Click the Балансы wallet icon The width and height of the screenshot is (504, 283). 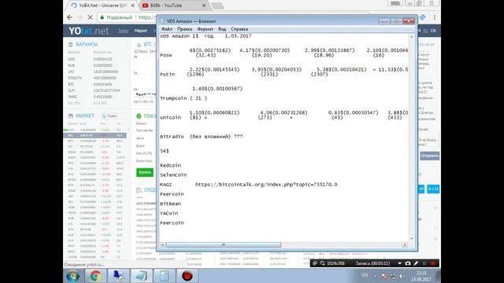[71, 44]
